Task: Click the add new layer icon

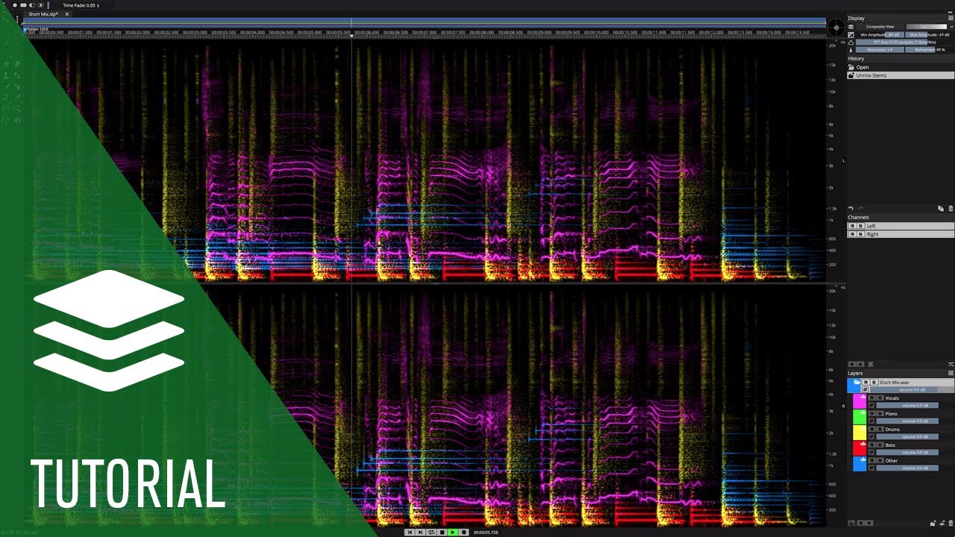Action: pos(942,524)
